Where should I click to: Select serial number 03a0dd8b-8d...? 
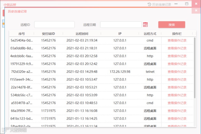[x=22, y=48]
